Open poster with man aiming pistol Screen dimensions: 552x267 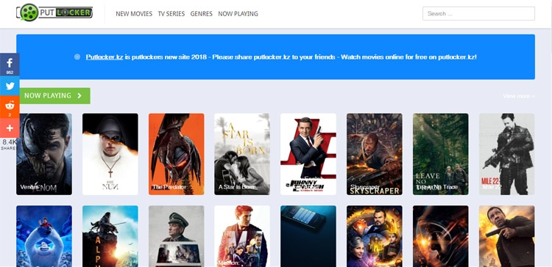tap(507, 236)
